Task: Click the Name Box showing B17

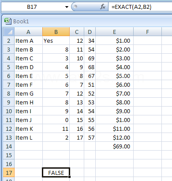Action: [33, 7]
